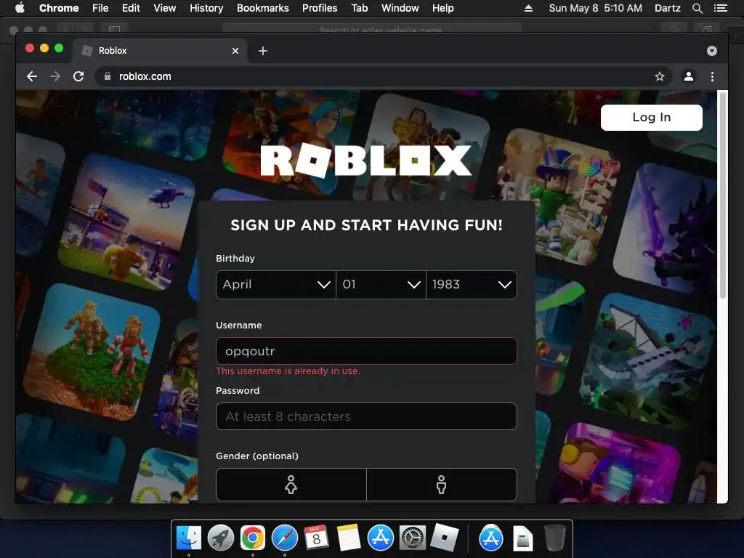
Task: Open Control Center list icon in menu bar
Action: [721, 8]
